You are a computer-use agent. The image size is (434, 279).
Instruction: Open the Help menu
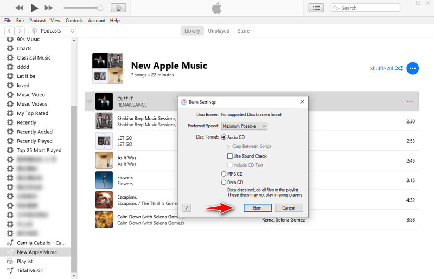coord(114,21)
